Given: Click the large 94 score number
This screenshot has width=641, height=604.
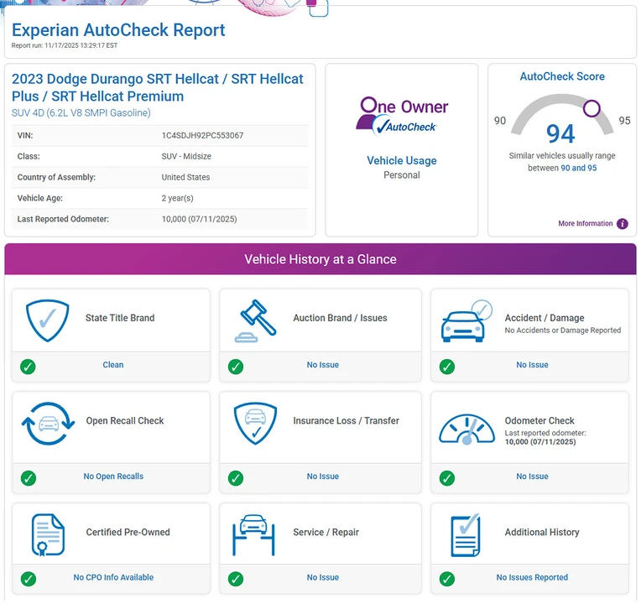Looking at the screenshot, I should click(560, 133).
